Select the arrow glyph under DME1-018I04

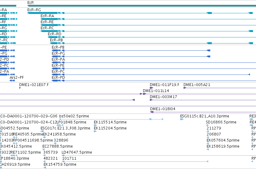152,112
